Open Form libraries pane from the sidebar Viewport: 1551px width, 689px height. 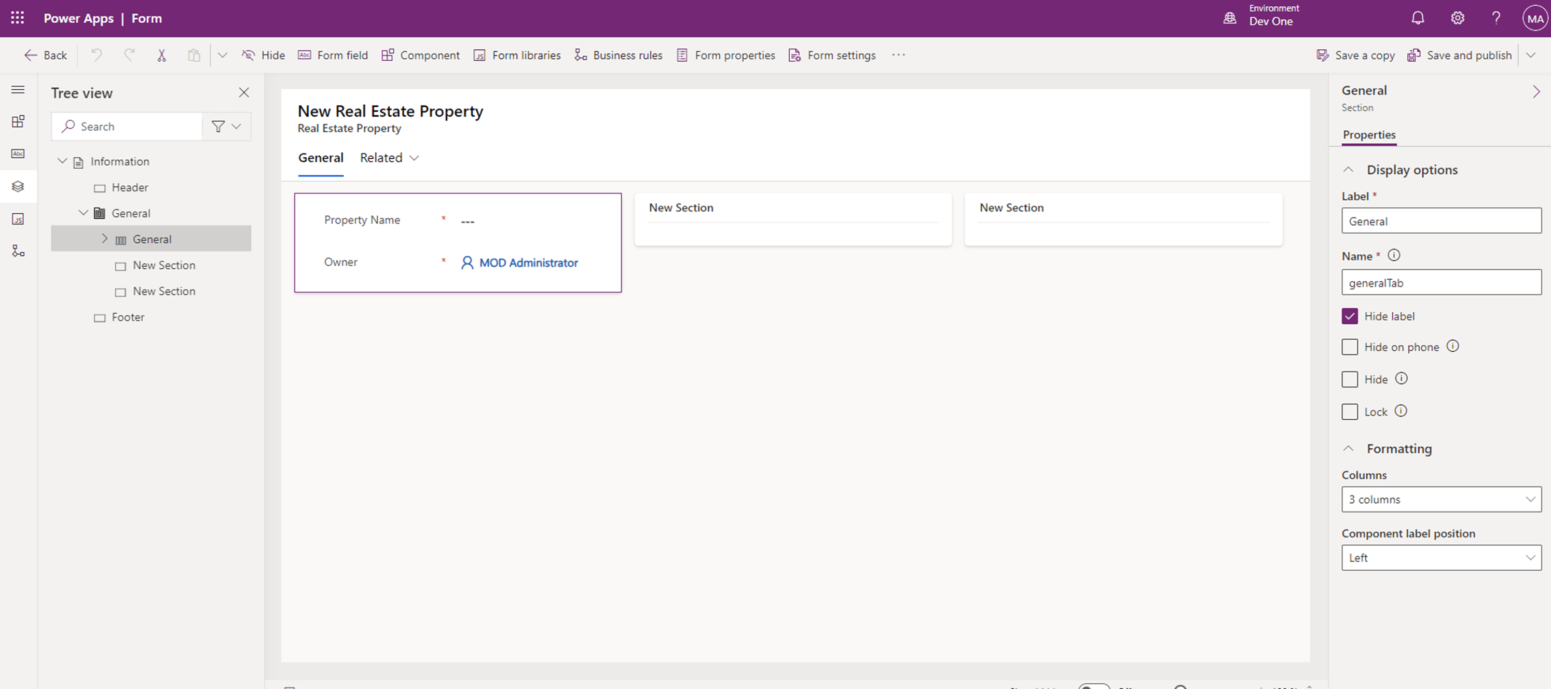(18, 219)
